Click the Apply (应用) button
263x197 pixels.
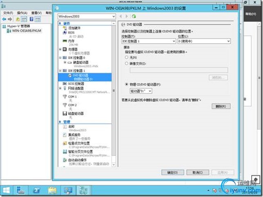click(223, 173)
